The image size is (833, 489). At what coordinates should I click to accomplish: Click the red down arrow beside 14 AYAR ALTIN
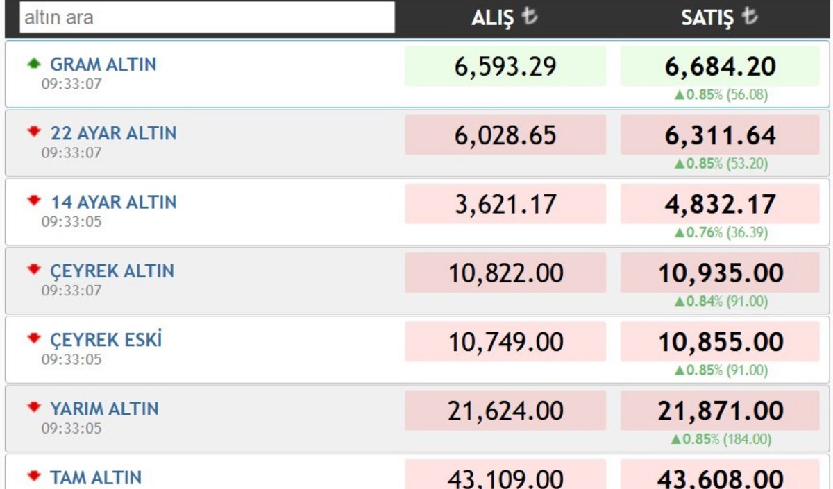click(33, 201)
